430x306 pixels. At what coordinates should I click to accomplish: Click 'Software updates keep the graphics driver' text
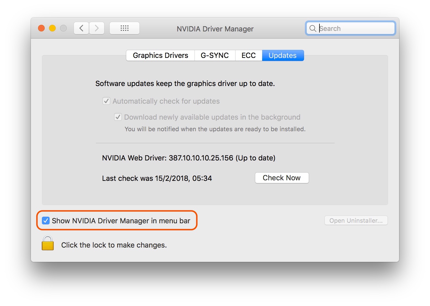(185, 84)
